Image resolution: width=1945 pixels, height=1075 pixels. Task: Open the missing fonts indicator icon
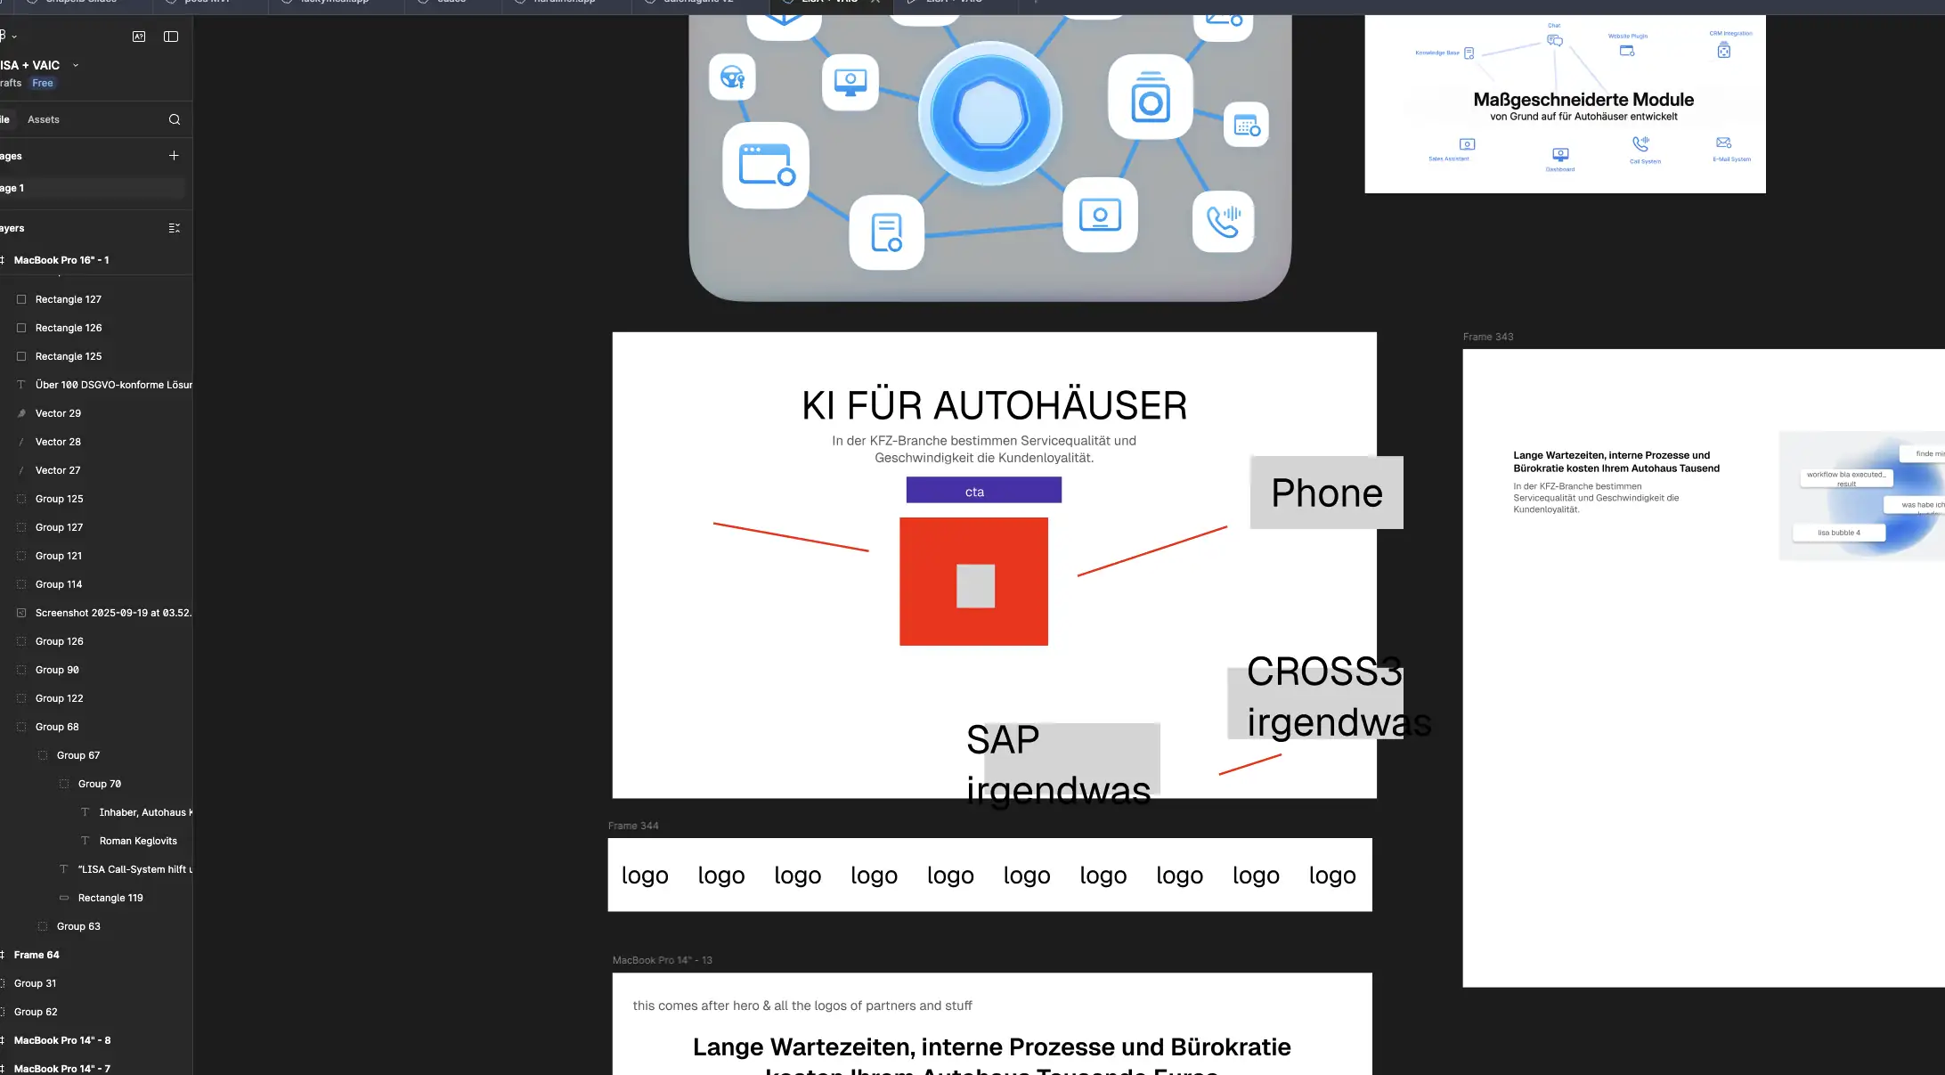(x=139, y=37)
